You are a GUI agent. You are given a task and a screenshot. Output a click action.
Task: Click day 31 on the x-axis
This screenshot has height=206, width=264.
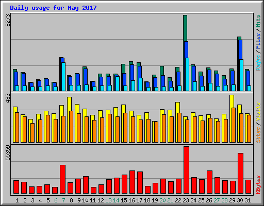coord(247,200)
